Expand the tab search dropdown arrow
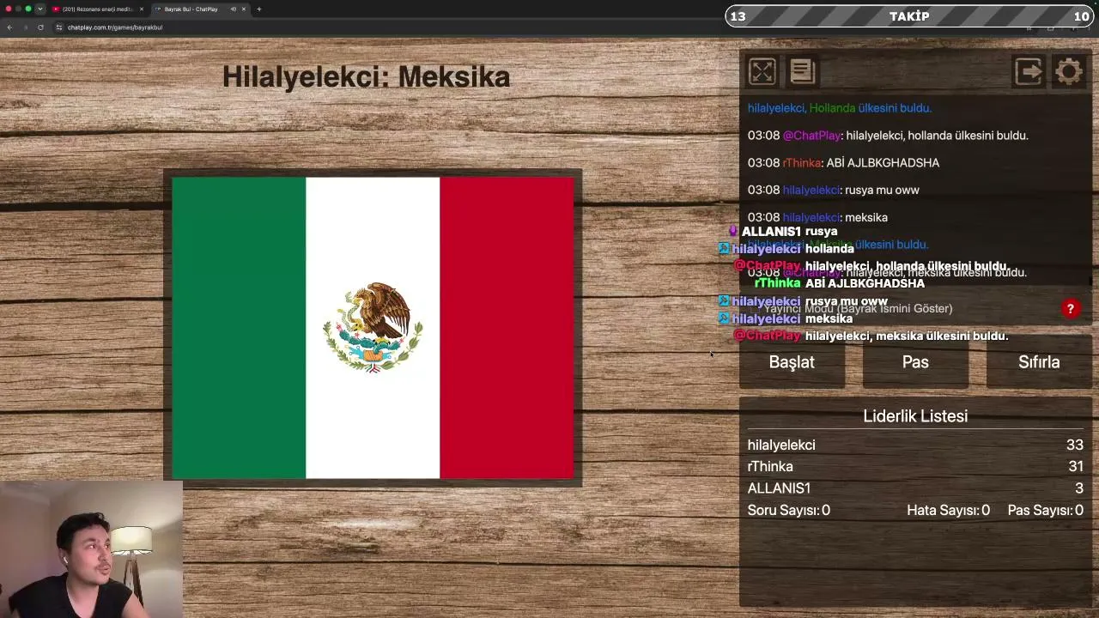The width and height of the screenshot is (1099, 618). pos(39,9)
